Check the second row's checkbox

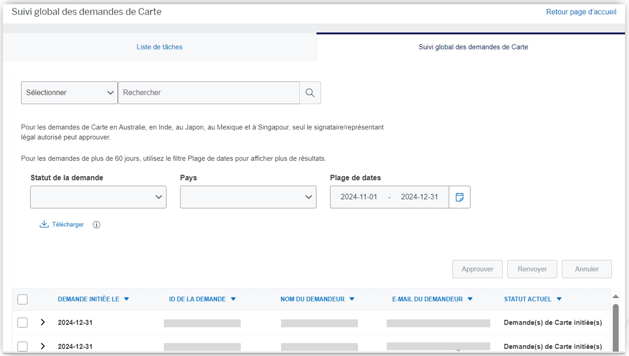(22, 346)
